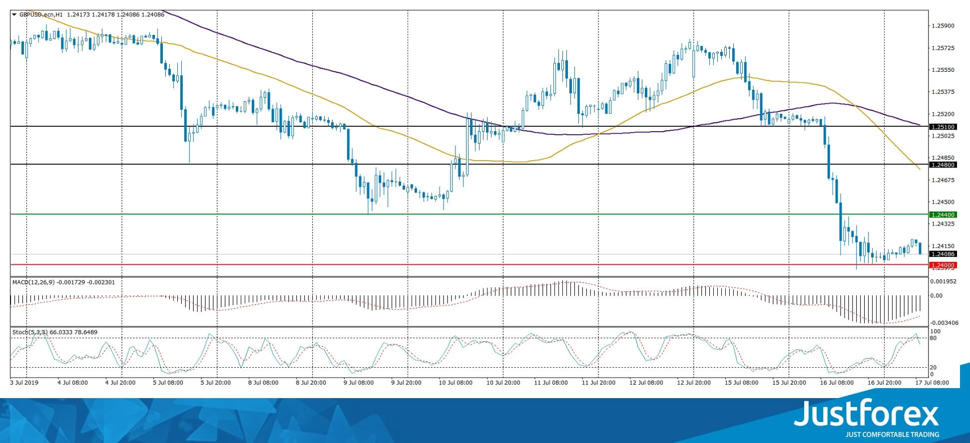Image resolution: width=970 pixels, height=443 pixels.
Task: Click the 1.24150 value on the price axis
Action: [943, 246]
